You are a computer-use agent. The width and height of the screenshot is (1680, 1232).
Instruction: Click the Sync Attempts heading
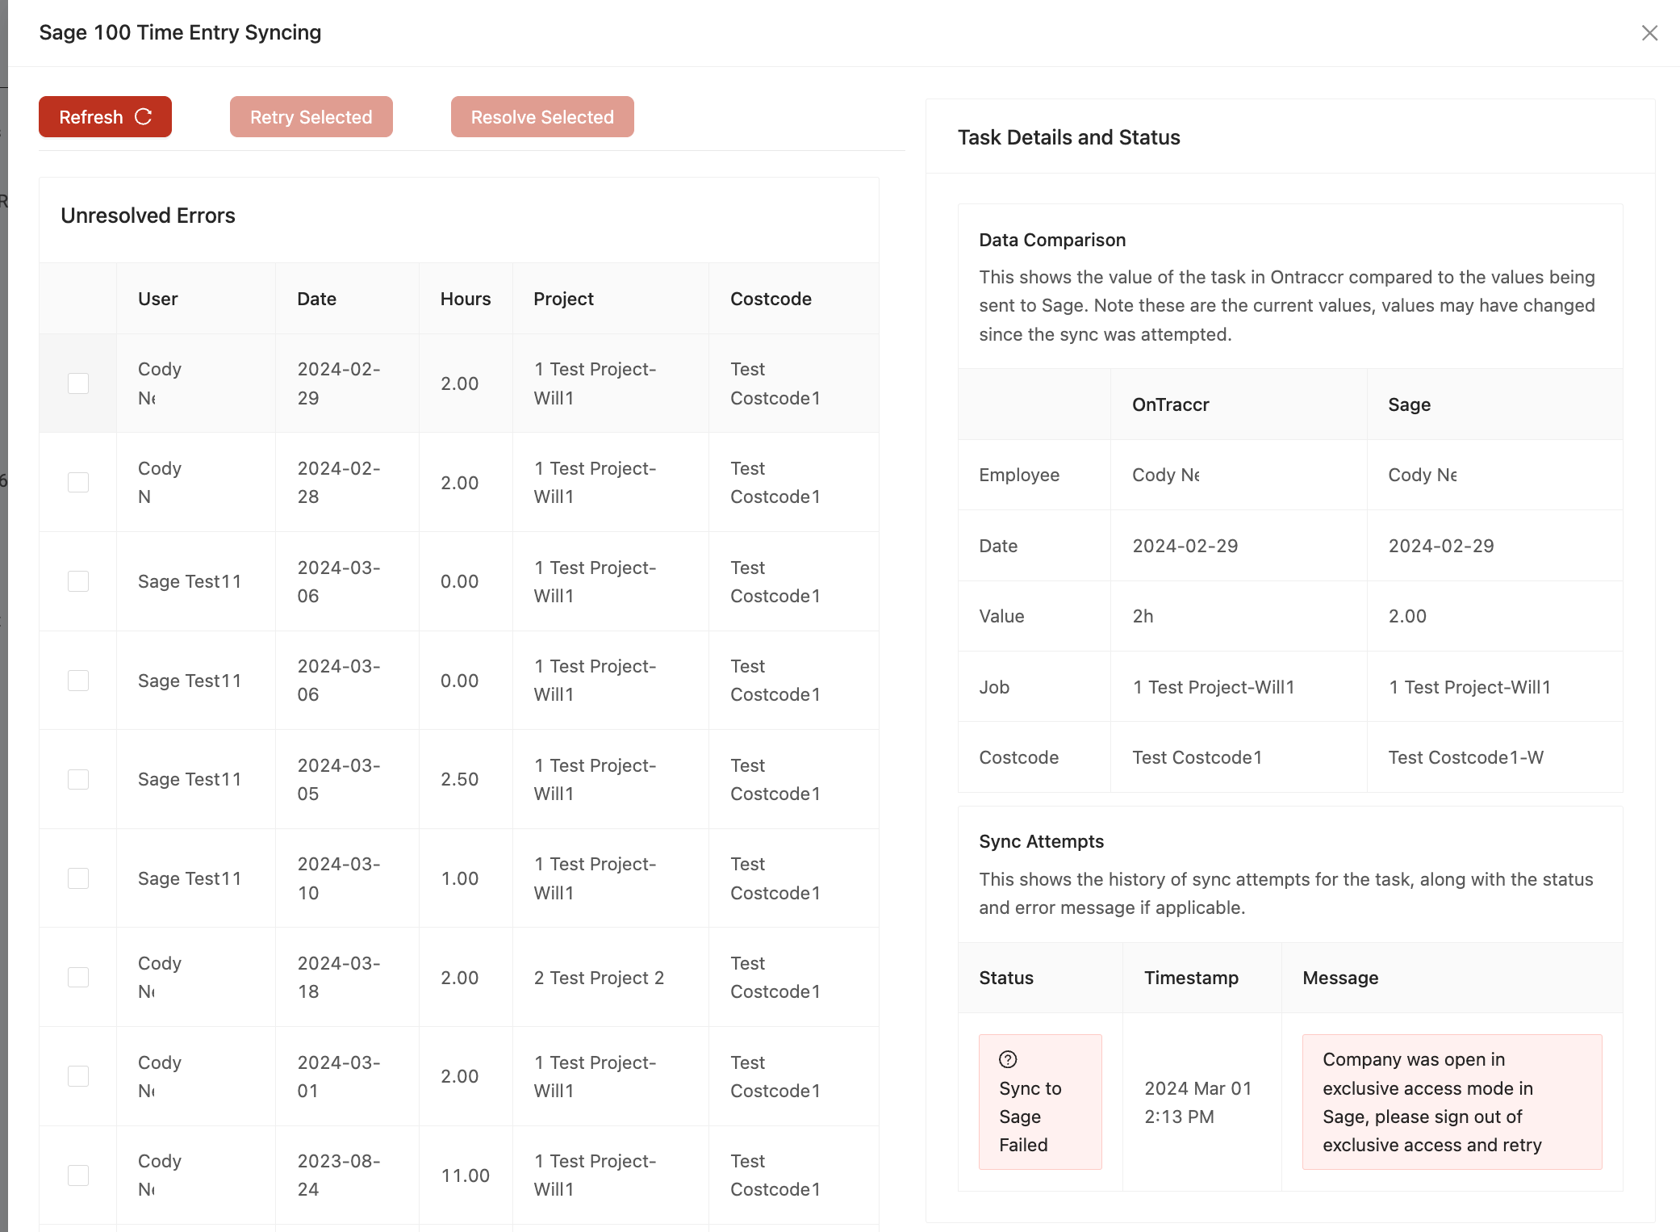1041,841
